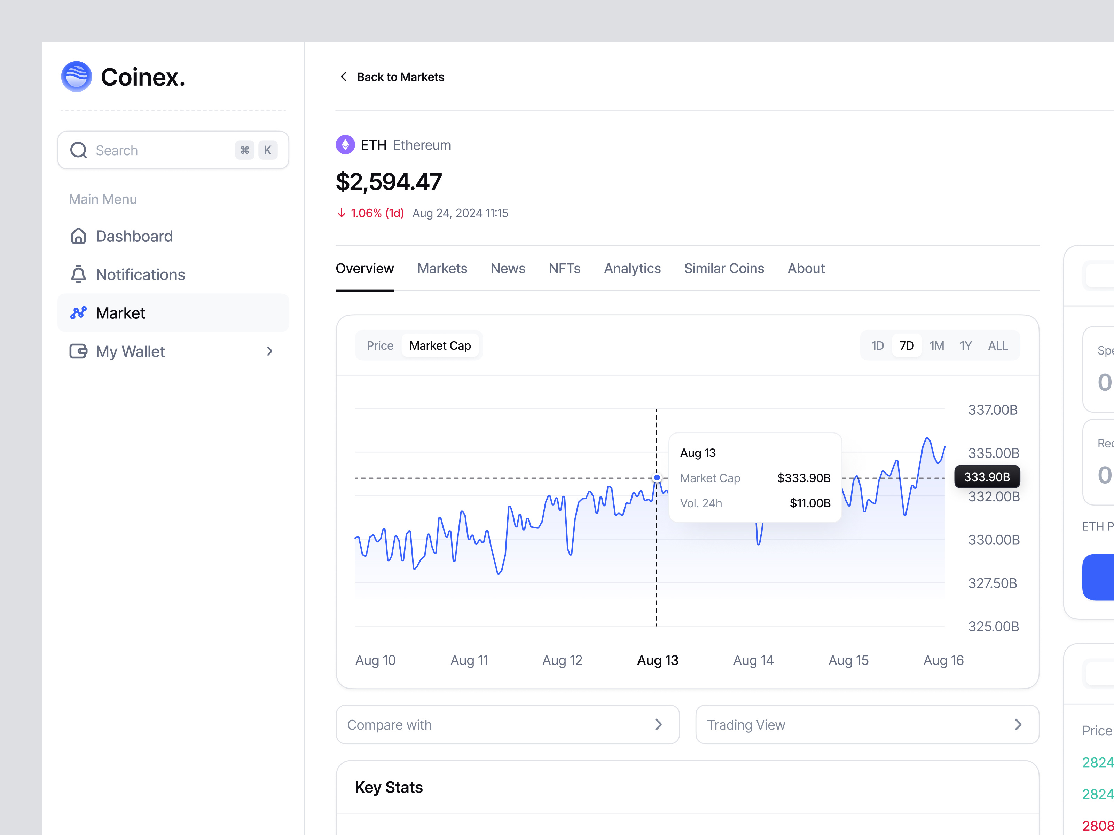Click the $2,594.47 price value

tap(389, 182)
